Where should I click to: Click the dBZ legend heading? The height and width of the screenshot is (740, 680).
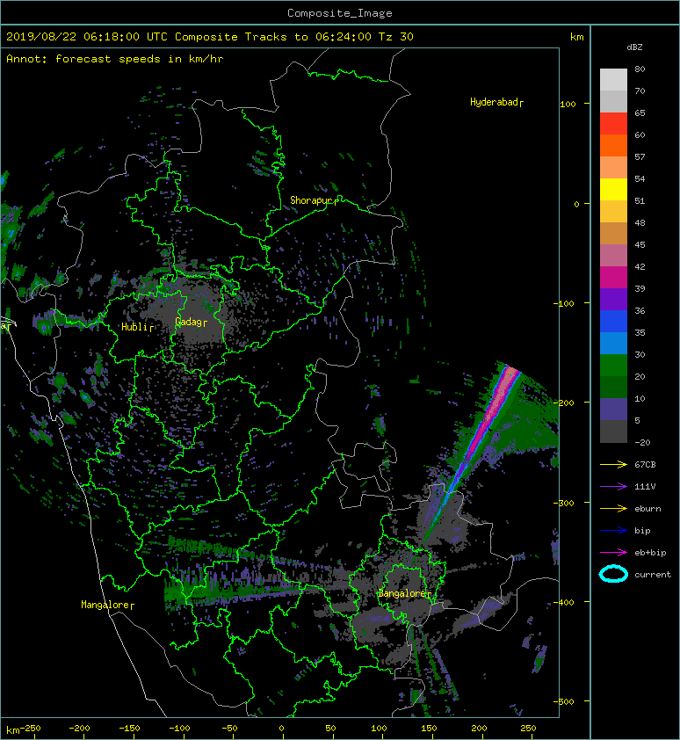tap(634, 47)
